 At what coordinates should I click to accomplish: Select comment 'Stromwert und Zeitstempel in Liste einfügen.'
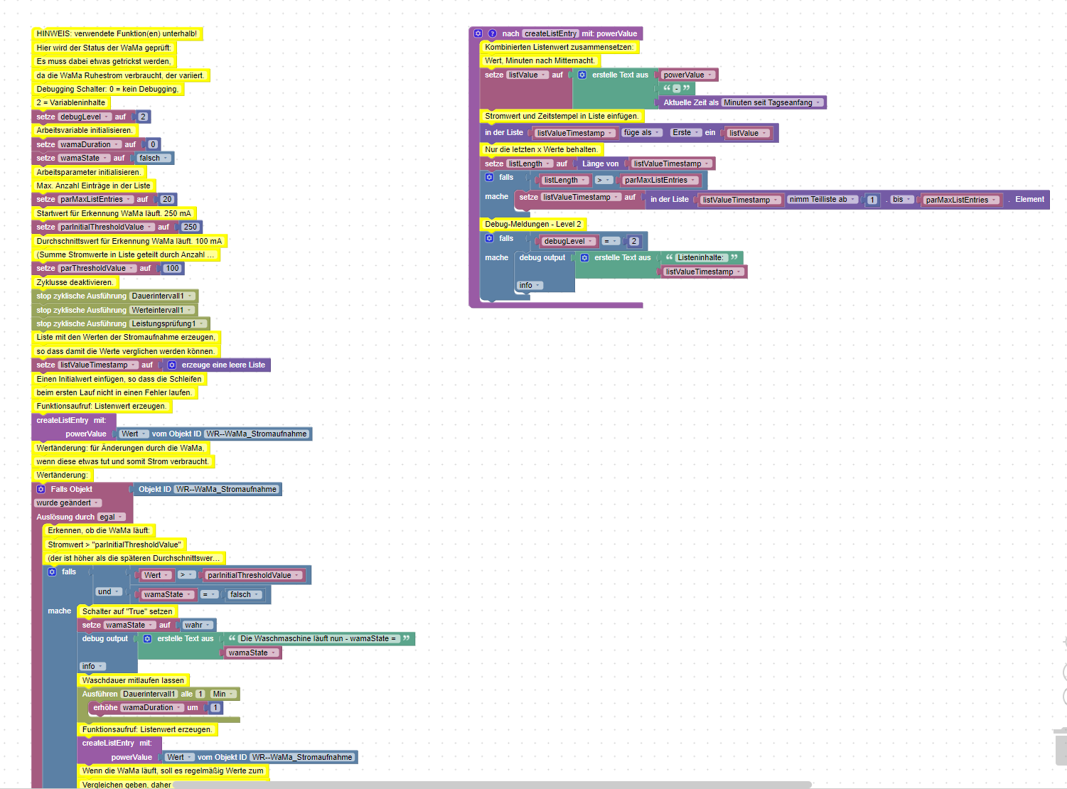(x=562, y=116)
